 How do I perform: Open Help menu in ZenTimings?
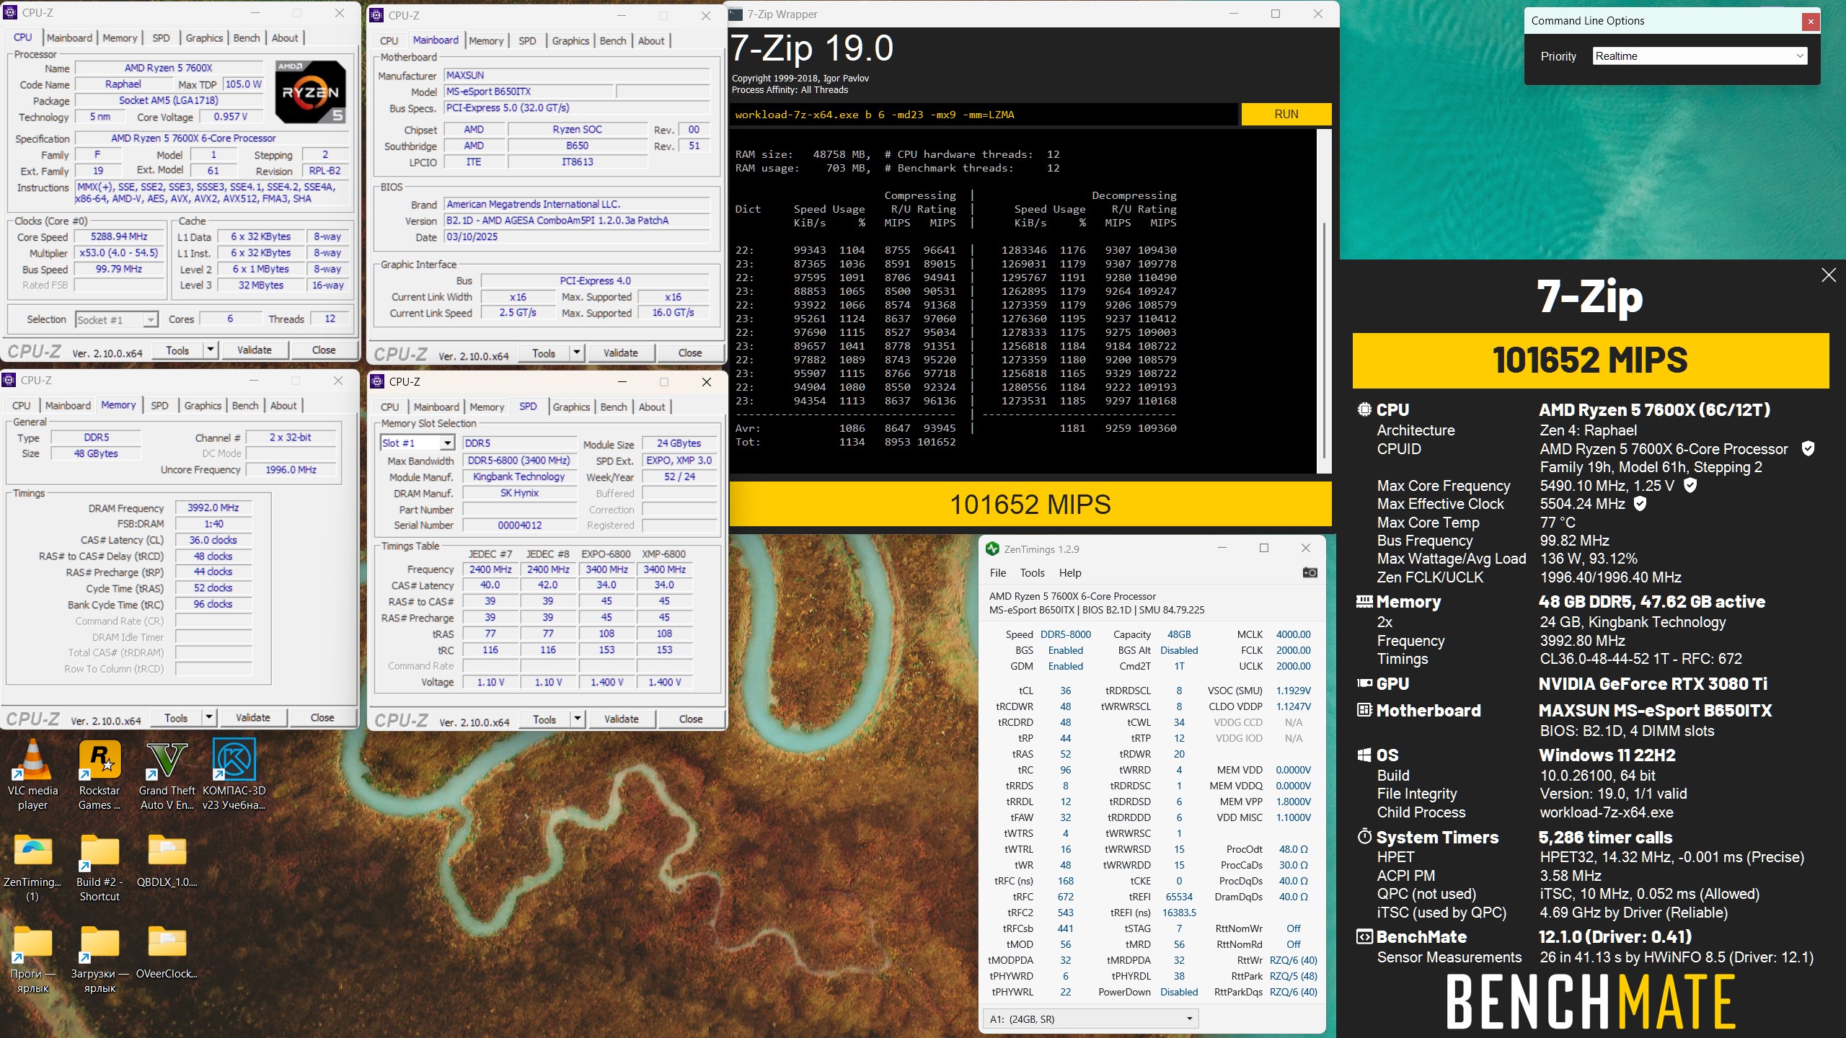pyautogui.click(x=1070, y=572)
